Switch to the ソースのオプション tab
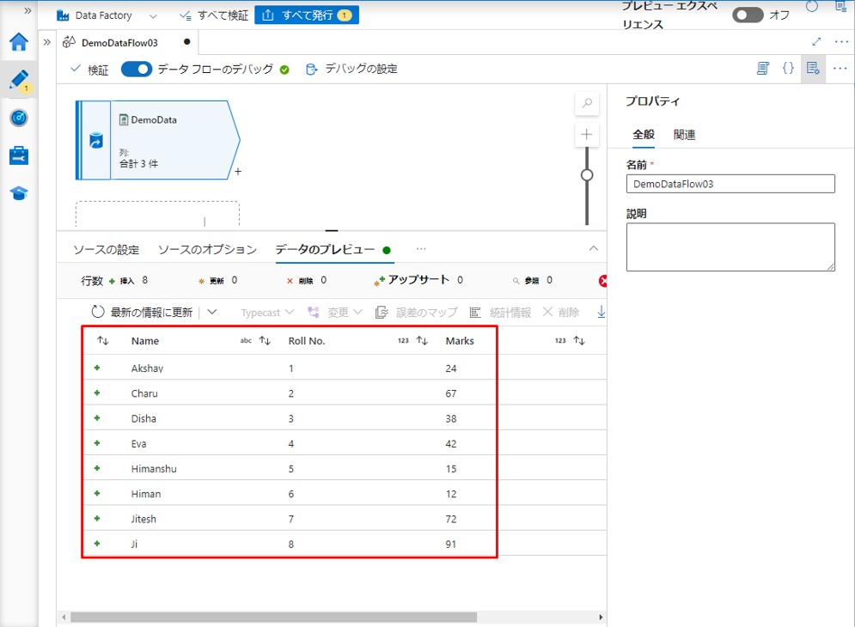This screenshot has height=627, width=855. click(x=207, y=249)
